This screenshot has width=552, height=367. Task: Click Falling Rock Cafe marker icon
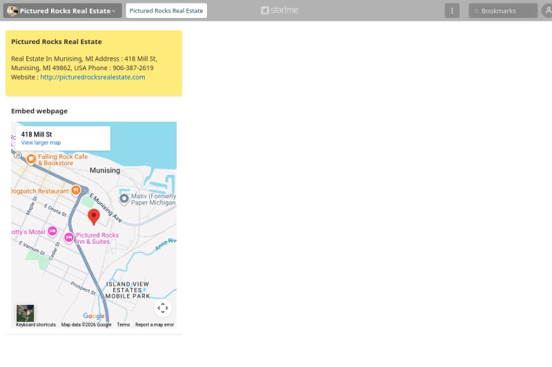click(31, 159)
